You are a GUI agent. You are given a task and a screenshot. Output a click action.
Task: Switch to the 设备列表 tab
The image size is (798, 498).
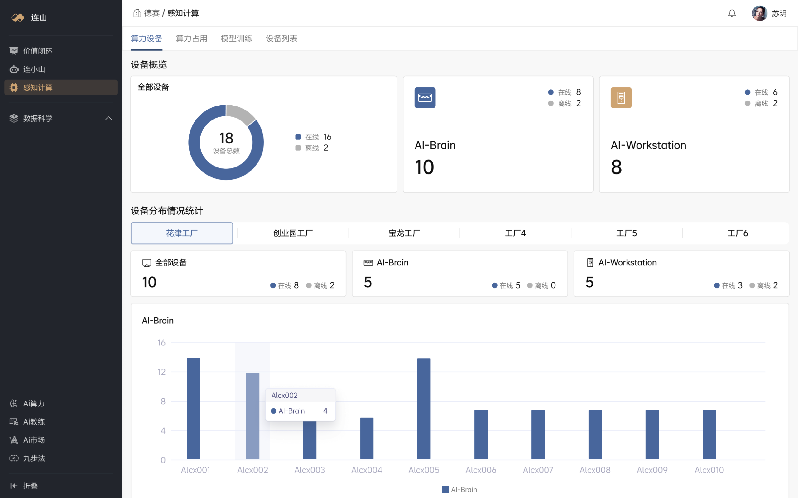[x=281, y=39]
